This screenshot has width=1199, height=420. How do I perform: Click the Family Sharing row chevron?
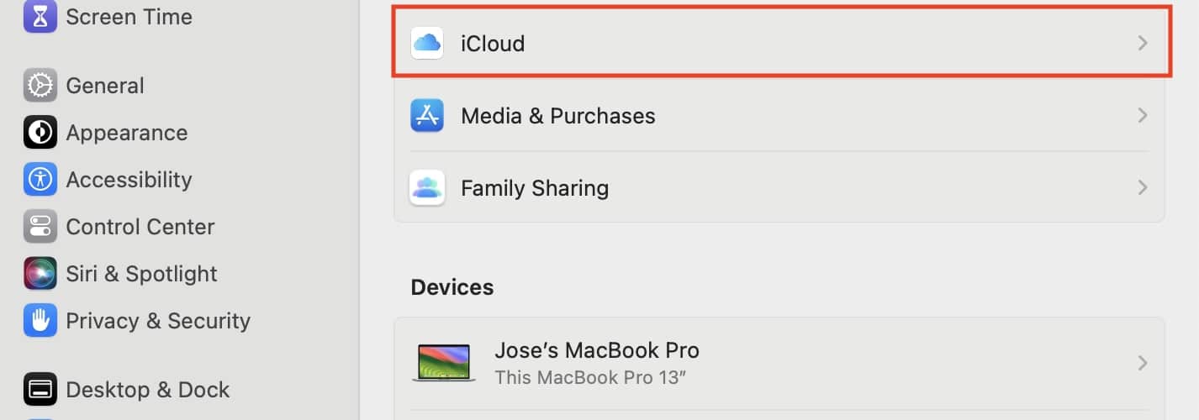[x=1142, y=188]
